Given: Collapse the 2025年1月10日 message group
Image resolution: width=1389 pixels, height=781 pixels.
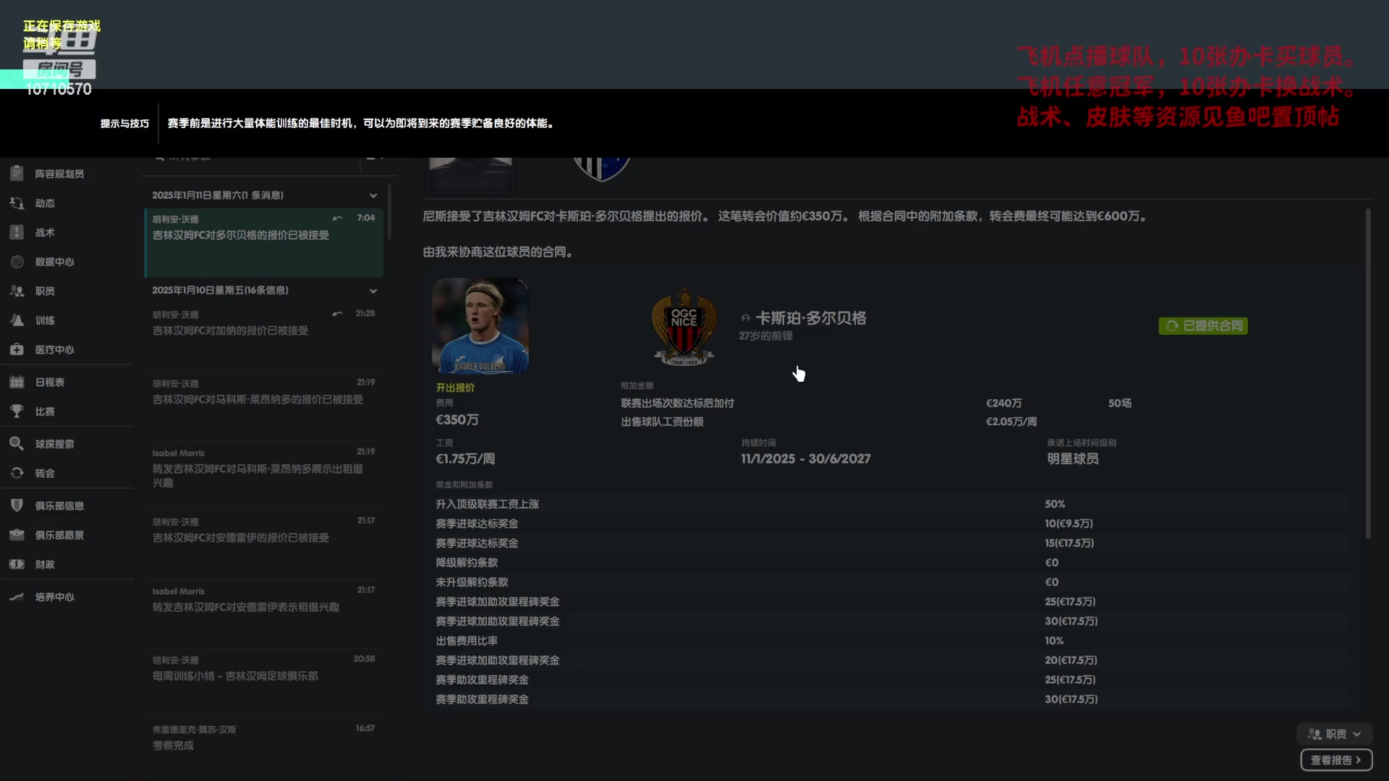Looking at the screenshot, I should (x=373, y=291).
